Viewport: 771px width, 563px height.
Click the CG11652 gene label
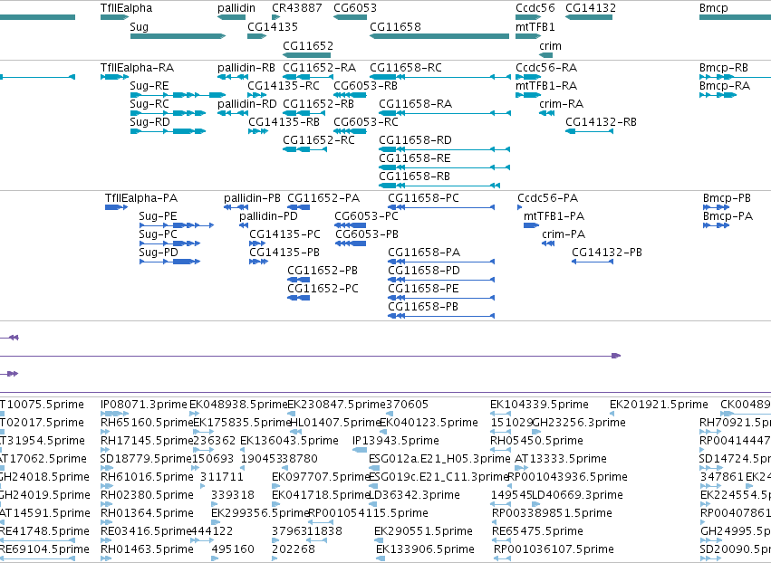(308, 45)
